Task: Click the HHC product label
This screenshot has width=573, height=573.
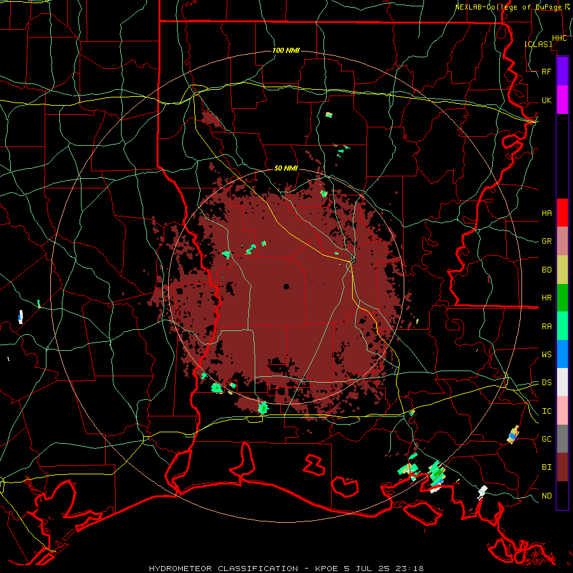Action: (x=559, y=38)
